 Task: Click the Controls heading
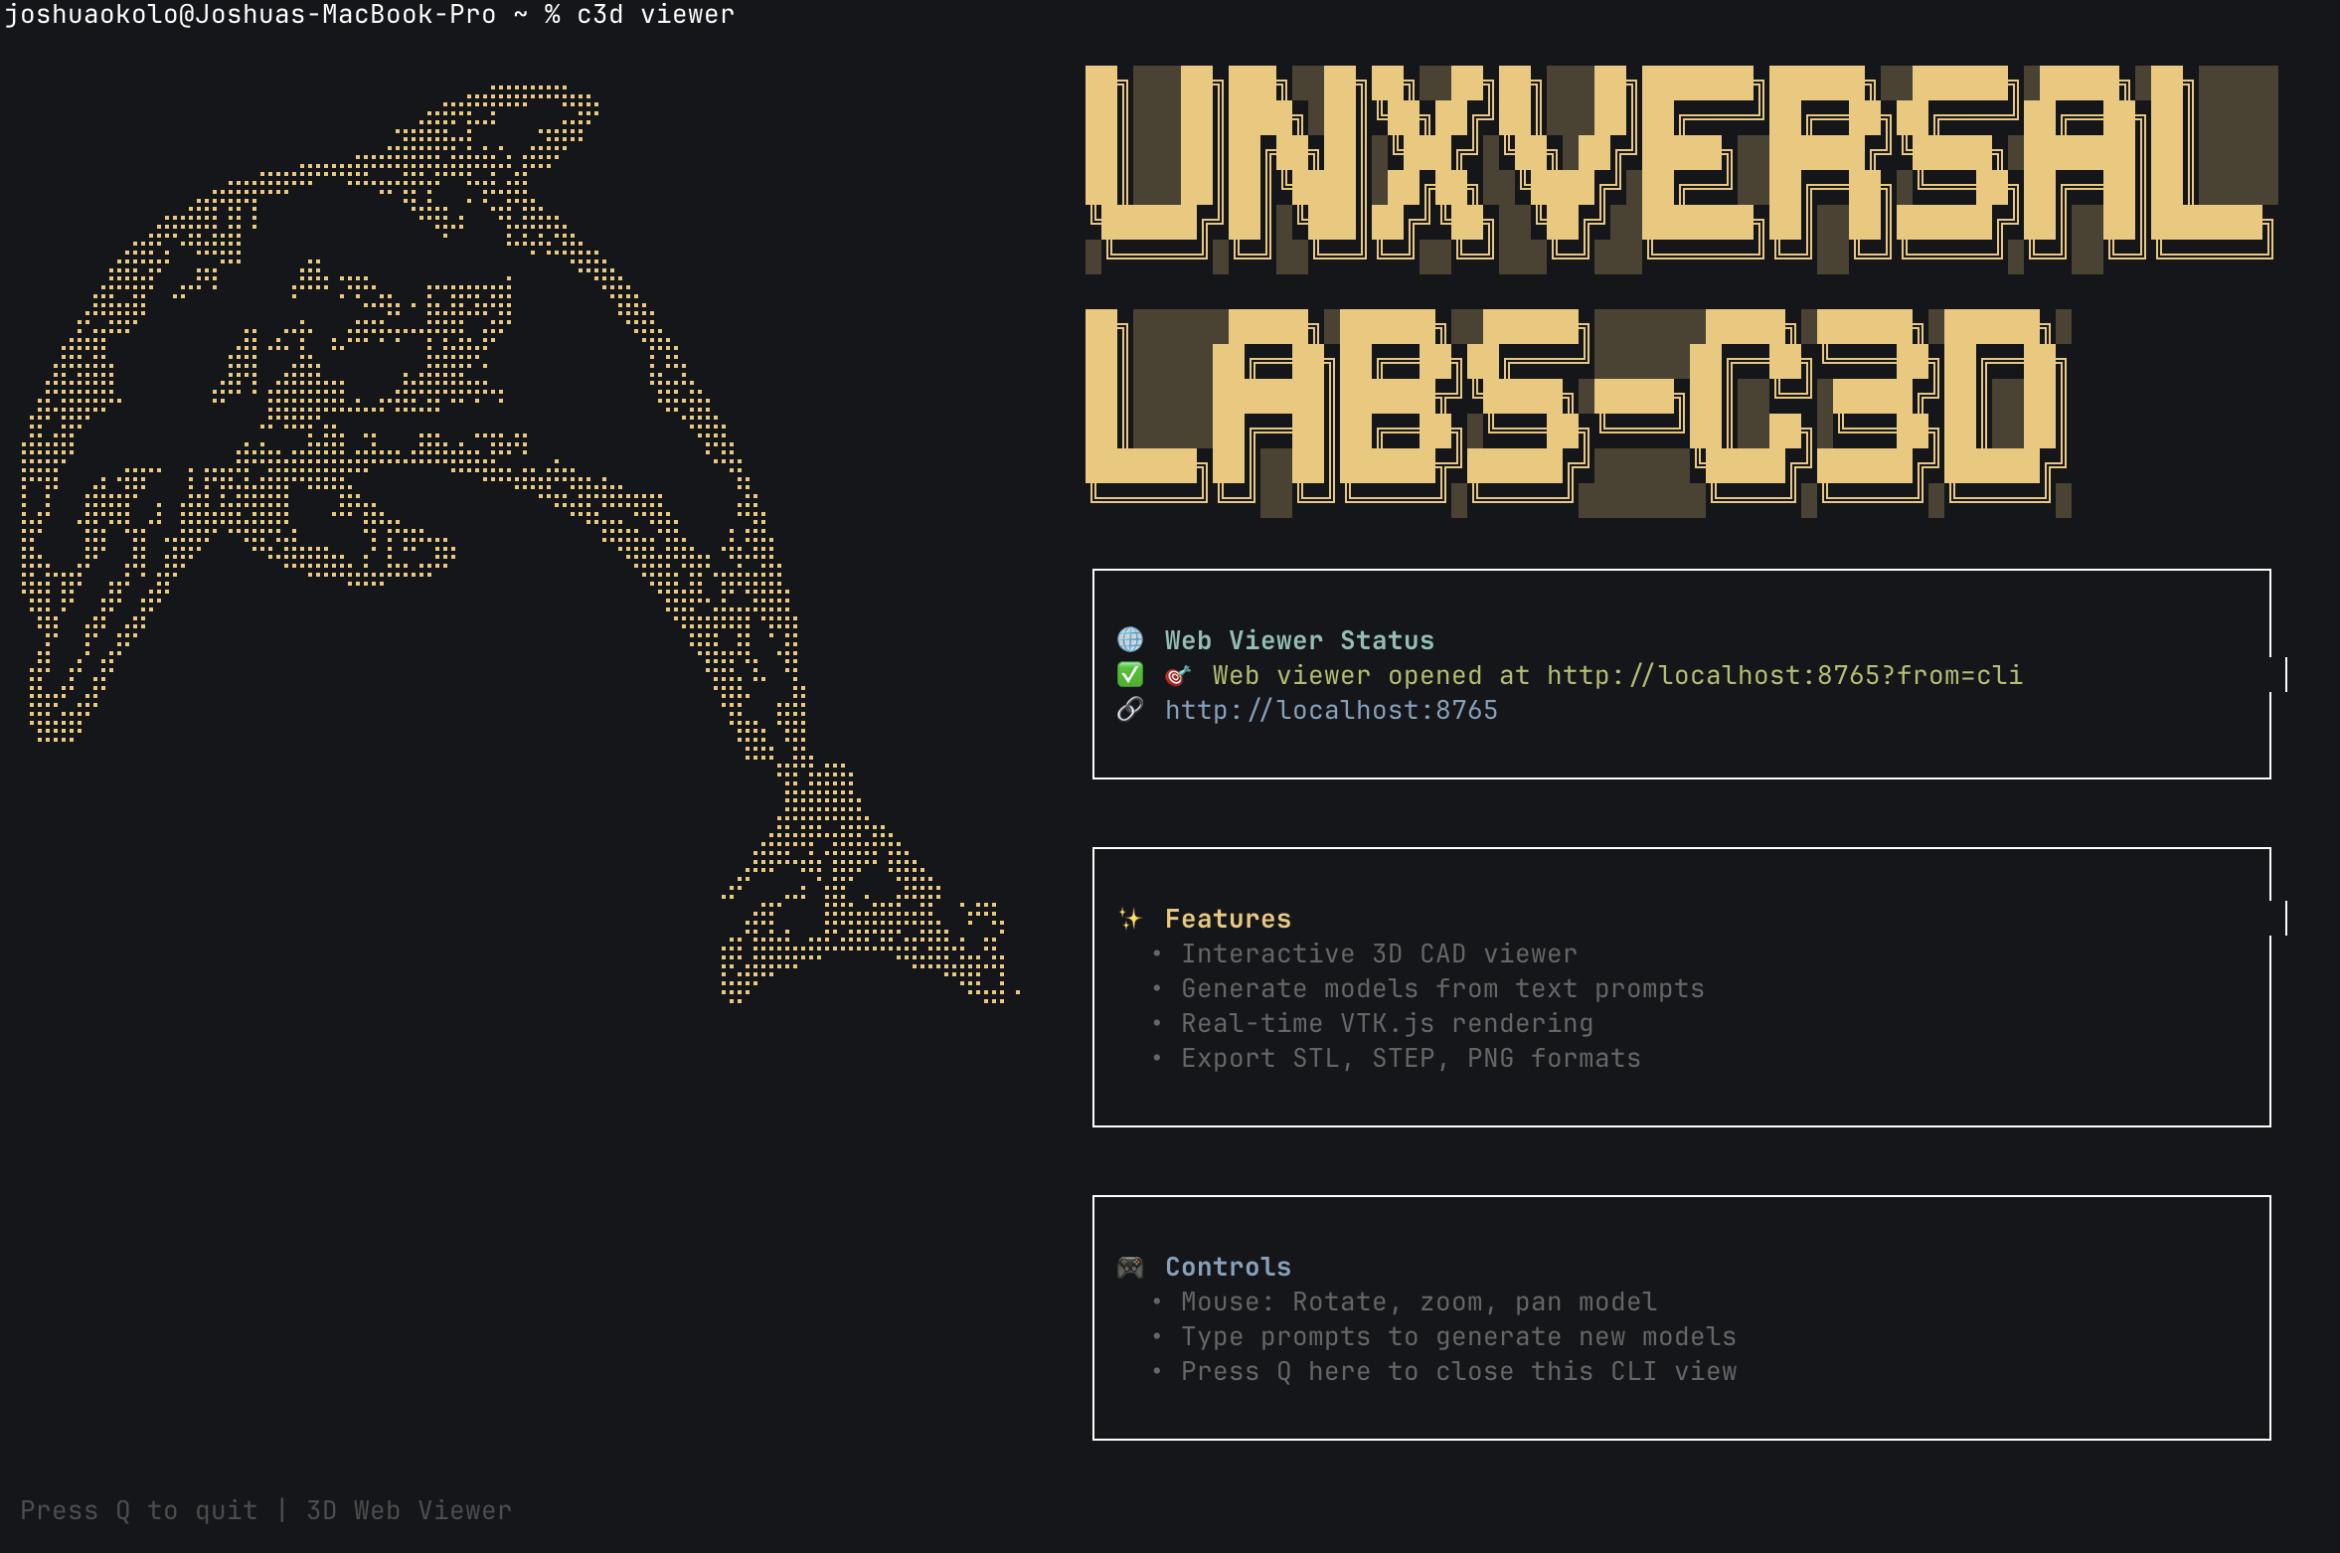pyautogui.click(x=1228, y=1267)
